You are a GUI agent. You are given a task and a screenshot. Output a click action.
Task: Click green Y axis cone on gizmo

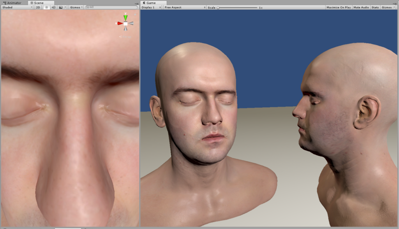(x=125, y=17)
